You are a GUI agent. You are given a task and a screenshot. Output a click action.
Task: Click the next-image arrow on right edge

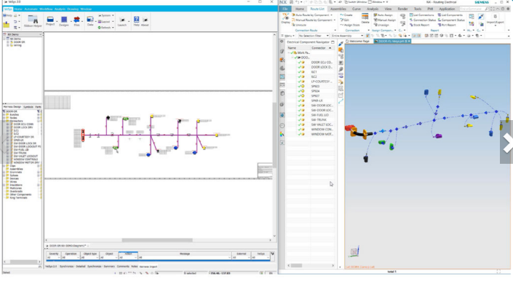coord(506,143)
